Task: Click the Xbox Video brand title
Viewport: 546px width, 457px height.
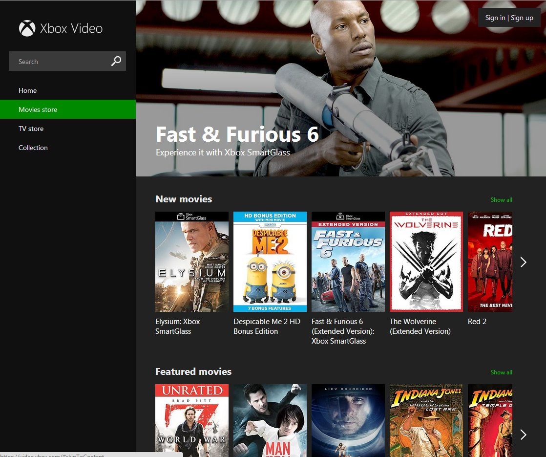Action: [71, 28]
